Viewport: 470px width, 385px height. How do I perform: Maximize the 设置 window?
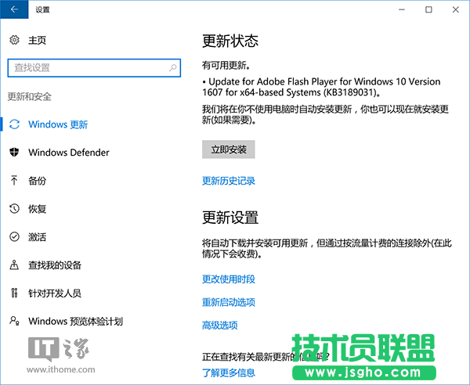point(428,9)
